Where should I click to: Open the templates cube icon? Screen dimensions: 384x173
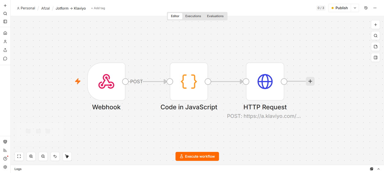(x=5, y=142)
